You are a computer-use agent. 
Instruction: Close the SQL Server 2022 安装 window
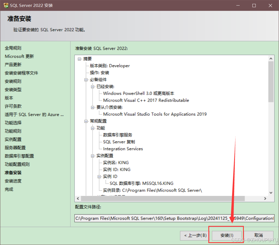[270, 6]
